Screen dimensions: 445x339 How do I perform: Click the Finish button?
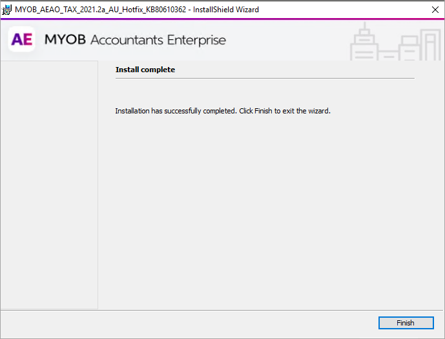405,323
